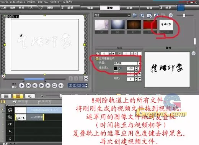Open the 编辑 tab in options panel
The width and height of the screenshot is (199, 145).
click(x=119, y=48)
